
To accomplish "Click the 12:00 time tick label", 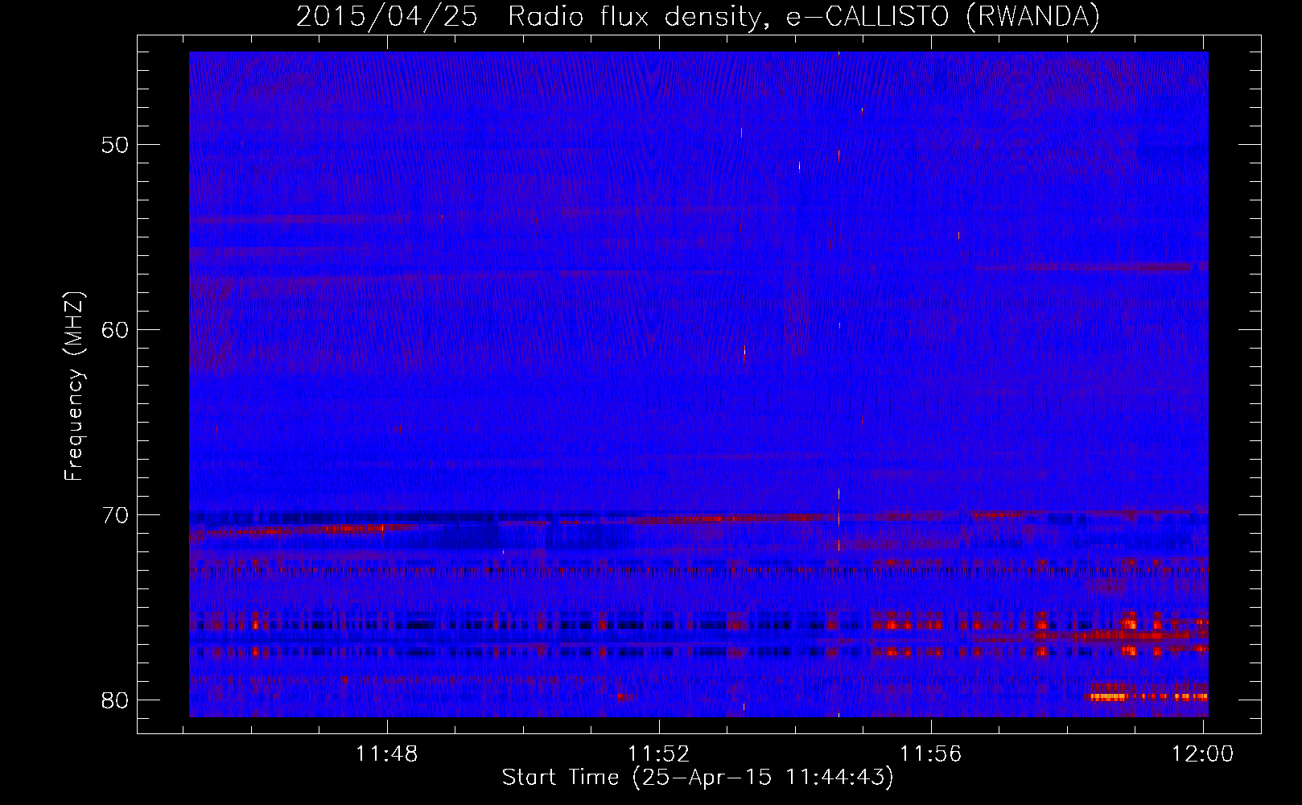I will pos(1202,753).
